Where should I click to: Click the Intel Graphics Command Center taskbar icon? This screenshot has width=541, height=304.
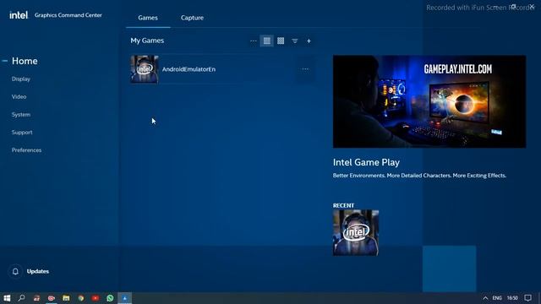pyautogui.click(x=125, y=298)
